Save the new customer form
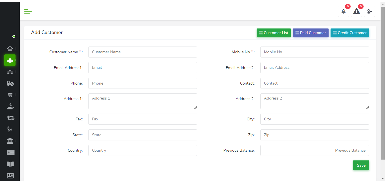Screen dimensions: 385x181 point(361,165)
